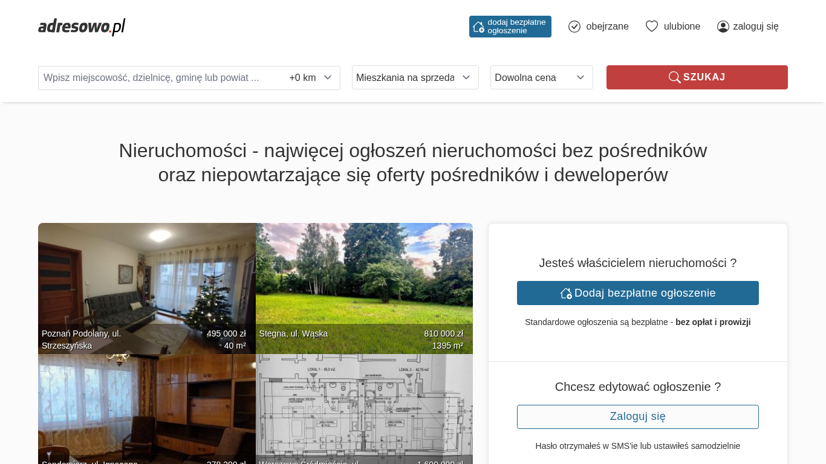Open the Mieszkania na sprzedaż category dropdown
826x464 pixels.
(415, 77)
